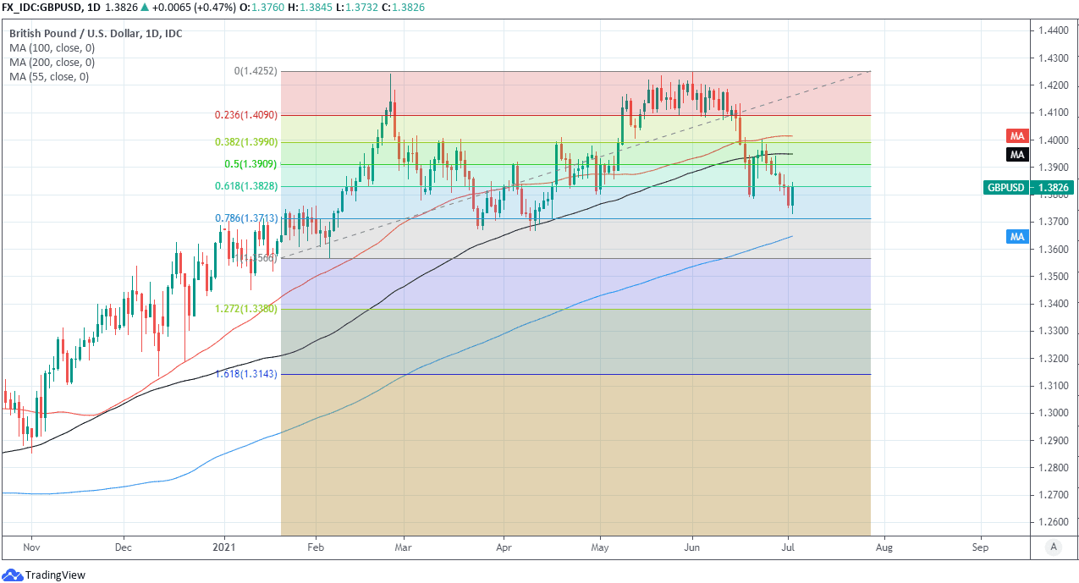Click the green up-arrow price change indicator

145,7
